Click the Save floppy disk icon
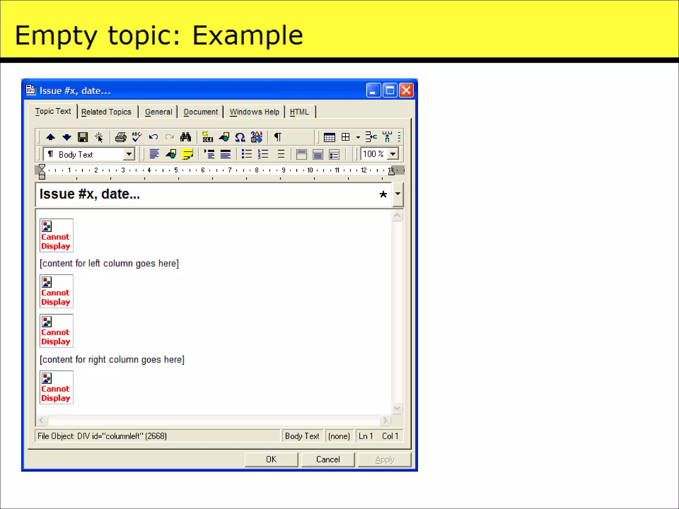Screen dimensions: 679x509 (x=83, y=137)
